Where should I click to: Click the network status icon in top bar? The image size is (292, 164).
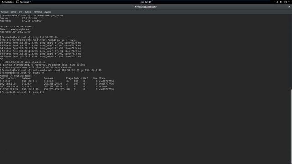click(277, 2)
